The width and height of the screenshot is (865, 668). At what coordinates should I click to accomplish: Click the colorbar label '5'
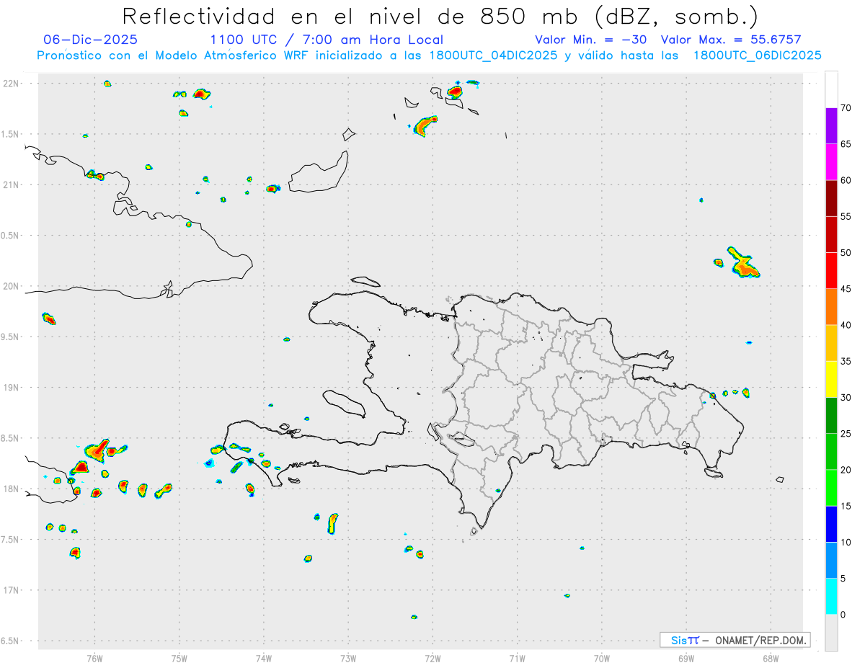click(x=843, y=579)
